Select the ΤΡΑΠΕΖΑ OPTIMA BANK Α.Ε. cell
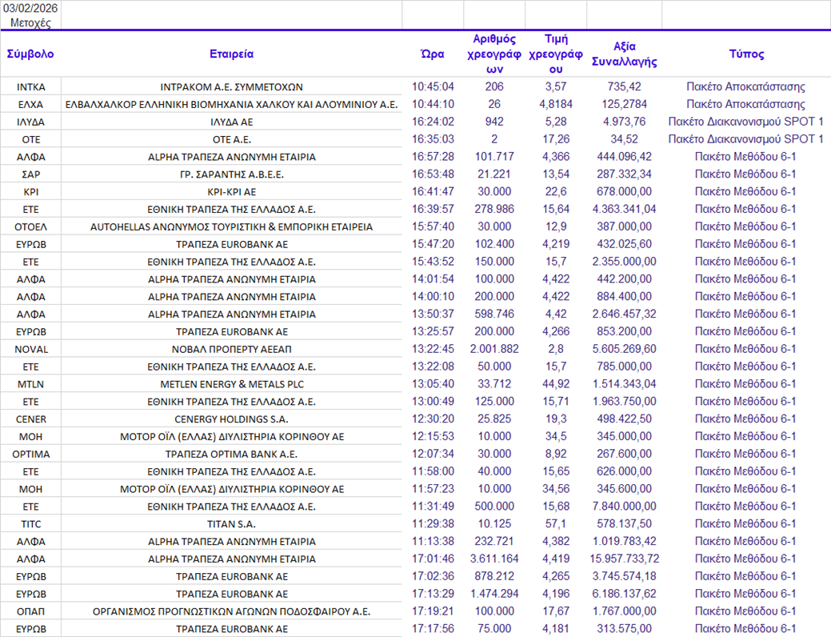The width and height of the screenshot is (831, 637). (x=231, y=454)
